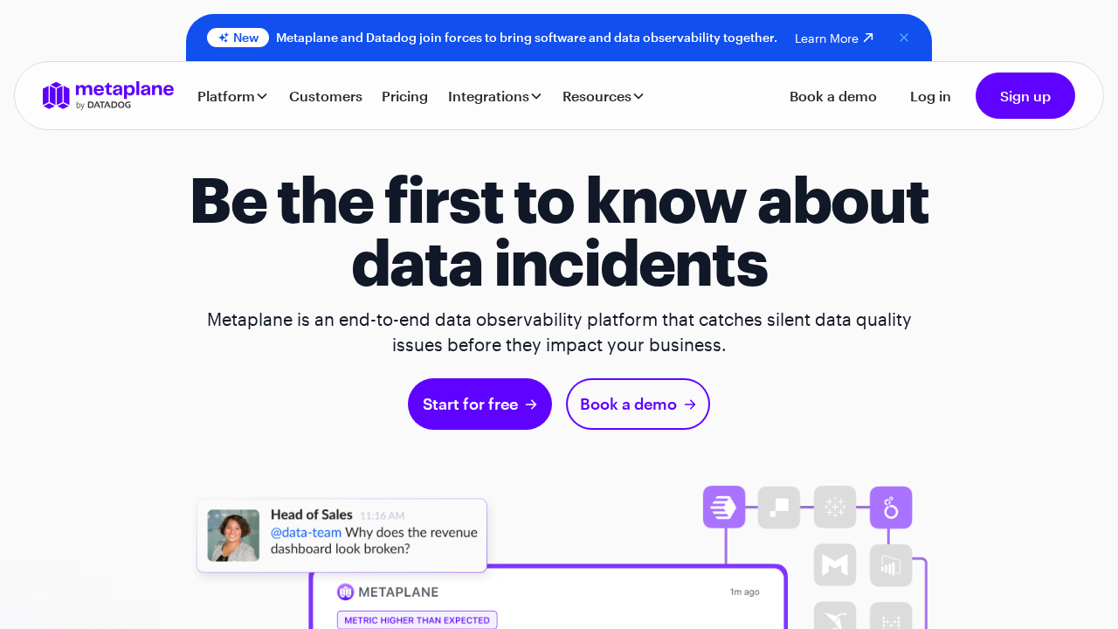Click the round Metaplane icon in alert card
Image resolution: width=1118 pixels, height=629 pixels.
[x=345, y=592]
